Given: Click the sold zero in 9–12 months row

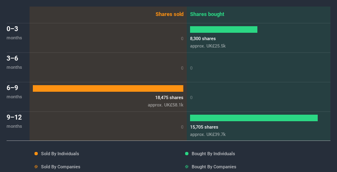Looking at the screenshot, I should point(182,127).
